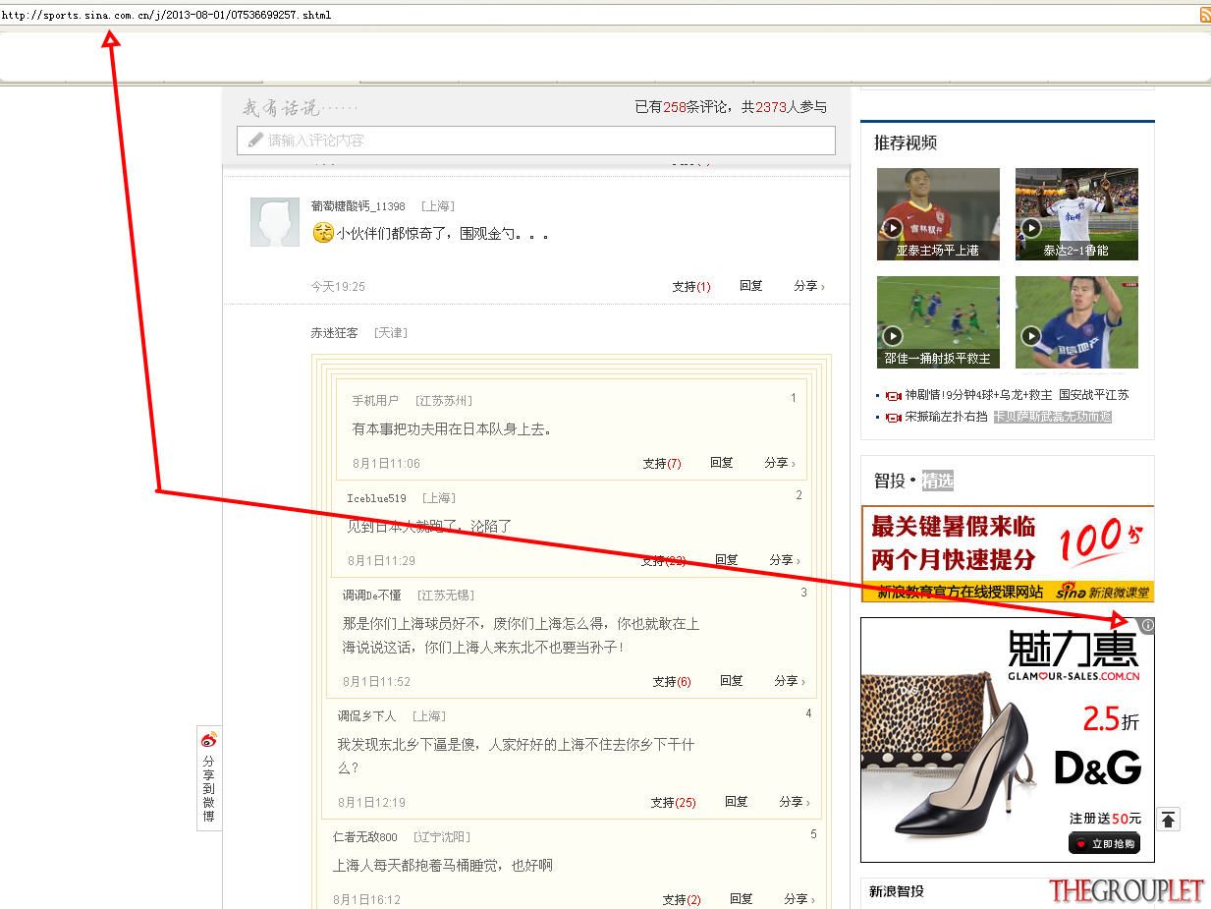The image size is (1211, 909).
Task: Click the ad info icon above 魅力惠 banner
Action: 1147,625
